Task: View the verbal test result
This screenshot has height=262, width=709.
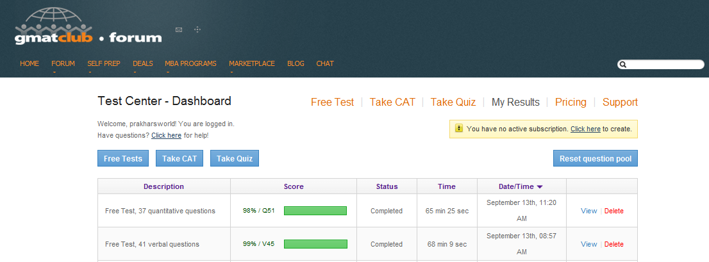Action: pos(588,244)
